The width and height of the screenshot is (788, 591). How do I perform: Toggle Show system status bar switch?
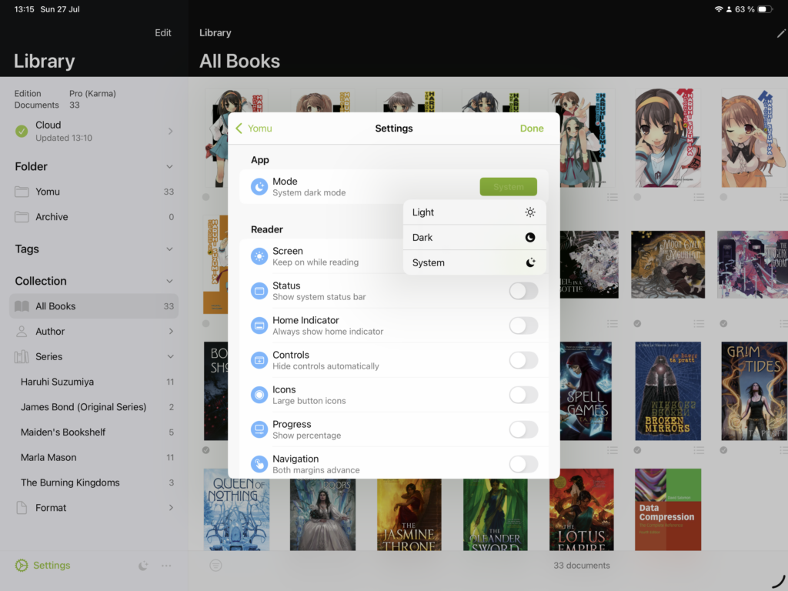point(523,291)
